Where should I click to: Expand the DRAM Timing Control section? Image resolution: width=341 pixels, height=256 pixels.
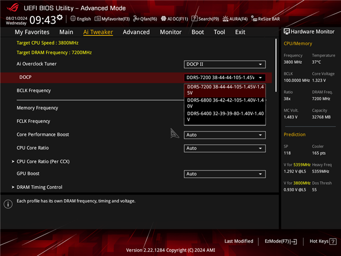pos(39,187)
